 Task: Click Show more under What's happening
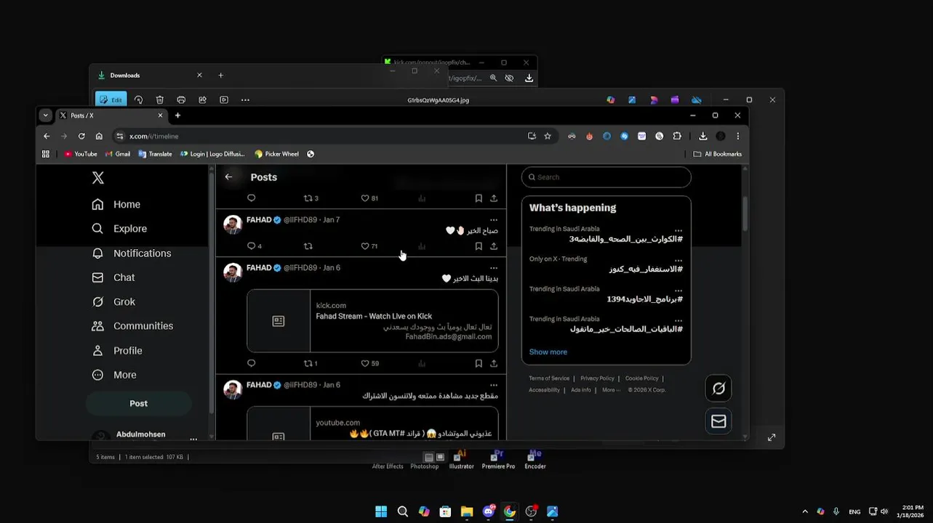pyautogui.click(x=548, y=352)
